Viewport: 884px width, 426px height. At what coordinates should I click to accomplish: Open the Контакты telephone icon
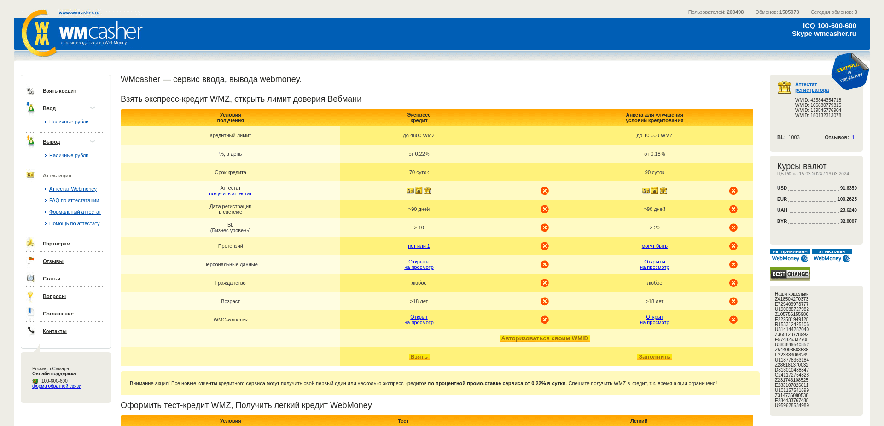click(x=30, y=331)
